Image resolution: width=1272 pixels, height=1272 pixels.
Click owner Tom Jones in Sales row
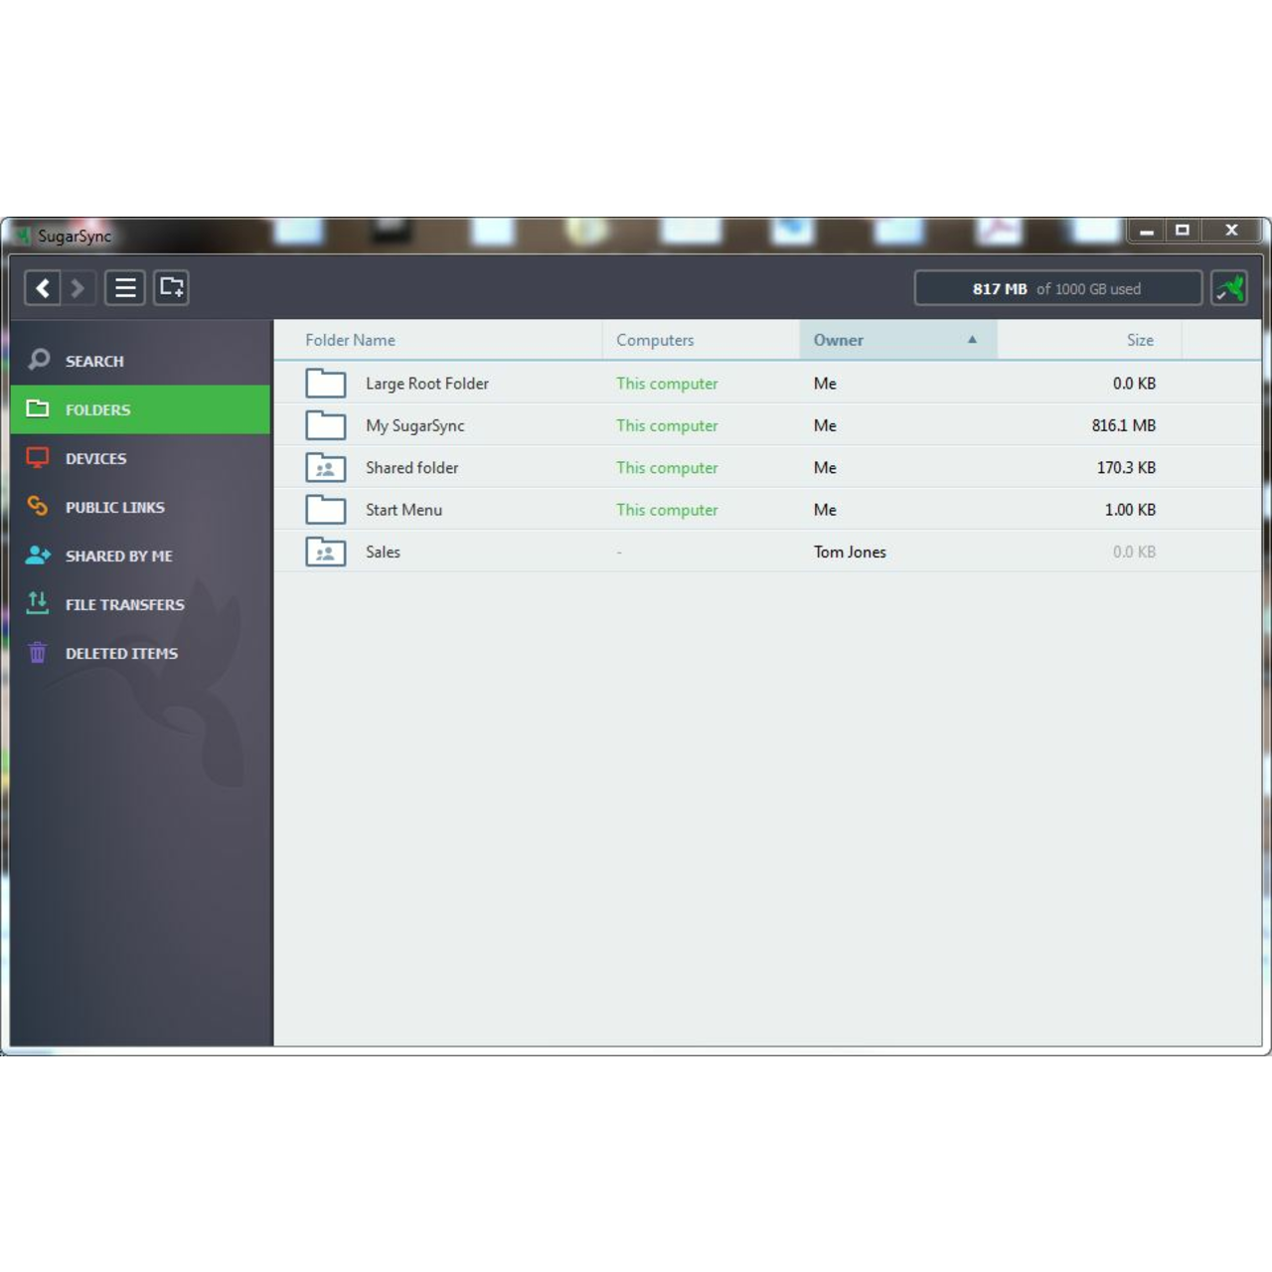pos(850,552)
